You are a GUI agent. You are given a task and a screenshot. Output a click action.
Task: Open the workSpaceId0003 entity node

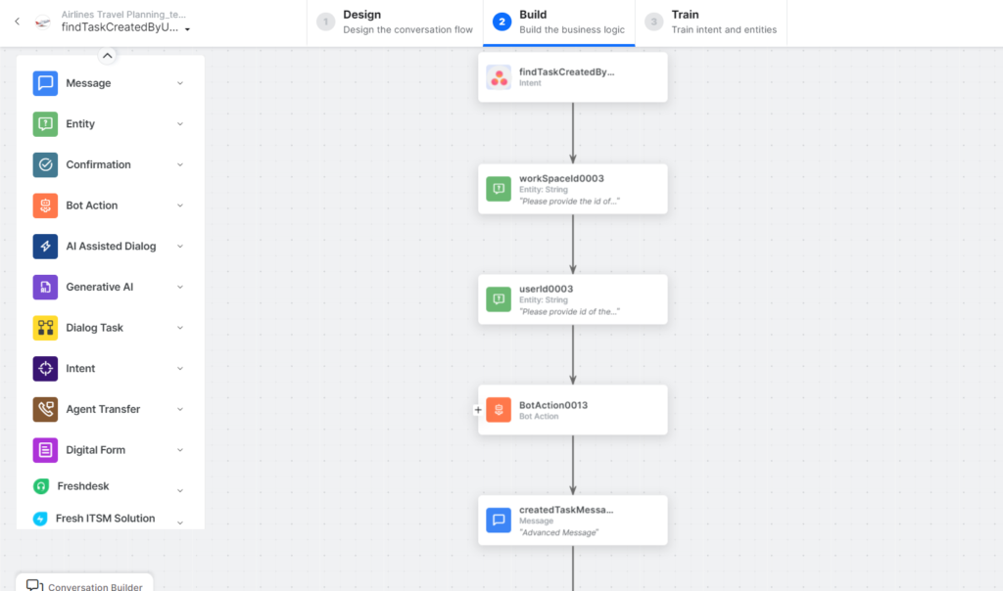click(x=572, y=188)
